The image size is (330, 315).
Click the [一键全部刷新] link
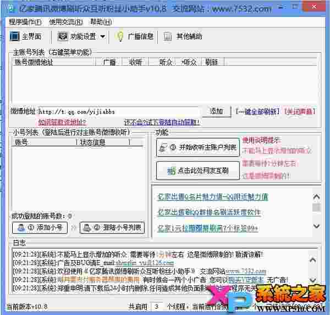click(257, 111)
